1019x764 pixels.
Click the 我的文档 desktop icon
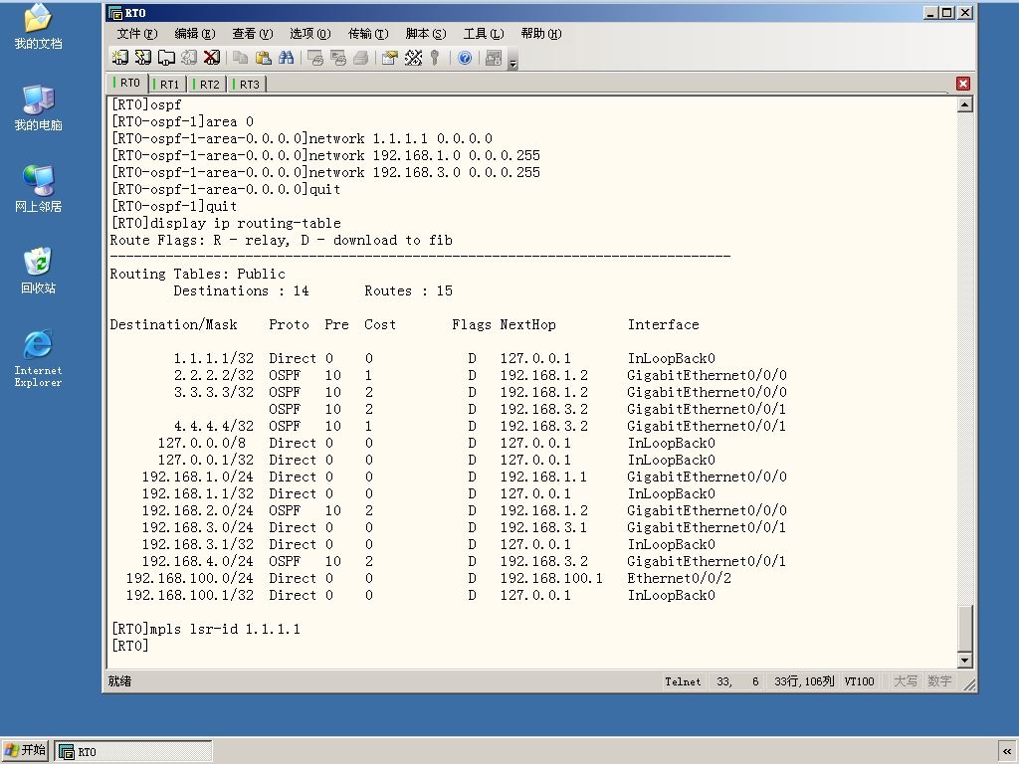pyautogui.click(x=39, y=27)
